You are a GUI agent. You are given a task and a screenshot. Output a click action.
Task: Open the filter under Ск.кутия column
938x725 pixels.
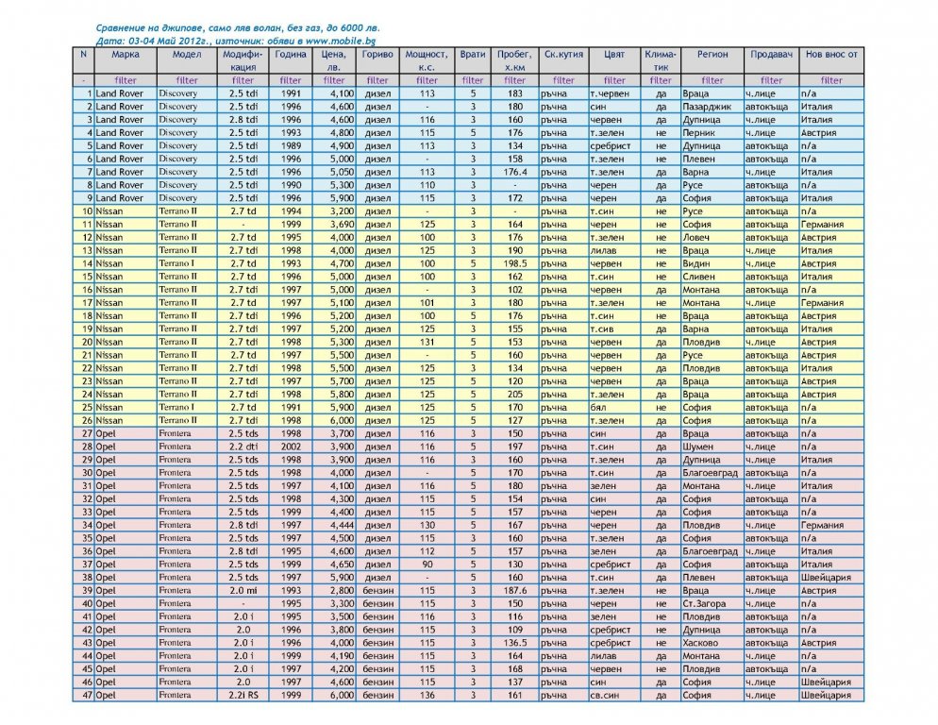563,80
